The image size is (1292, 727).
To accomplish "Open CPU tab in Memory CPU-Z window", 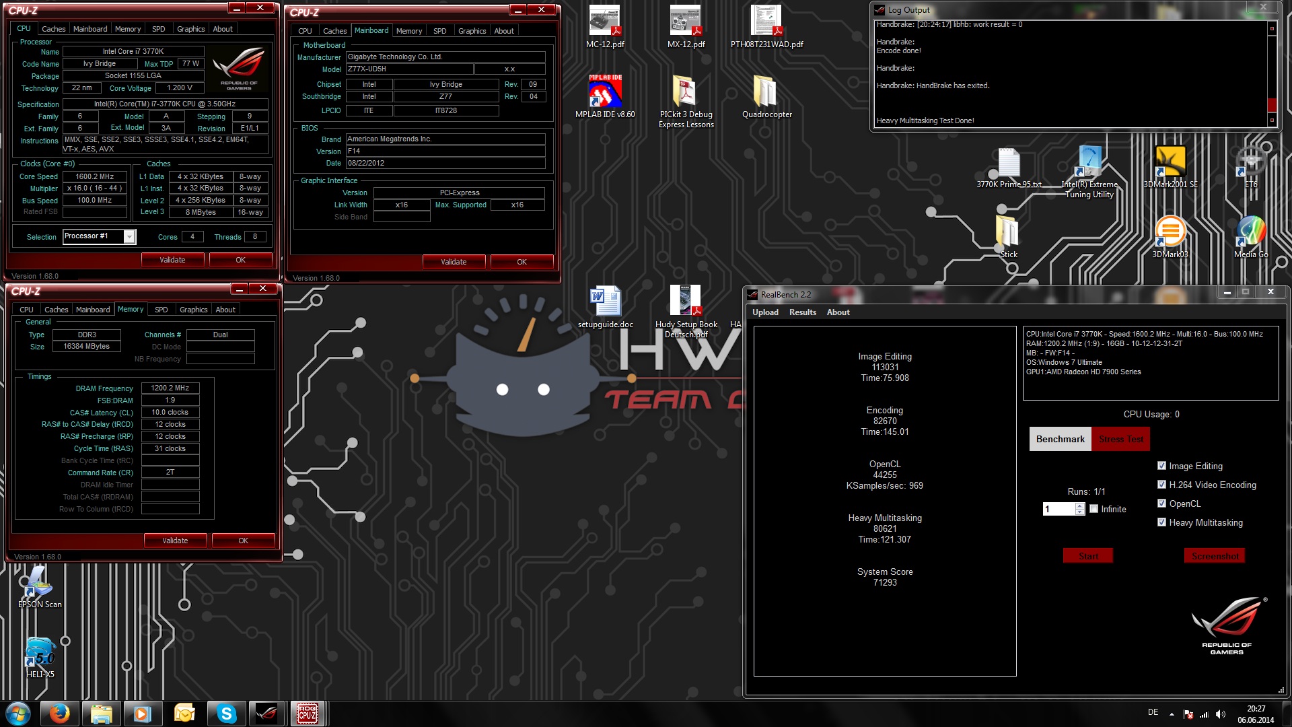I will point(26,310).
